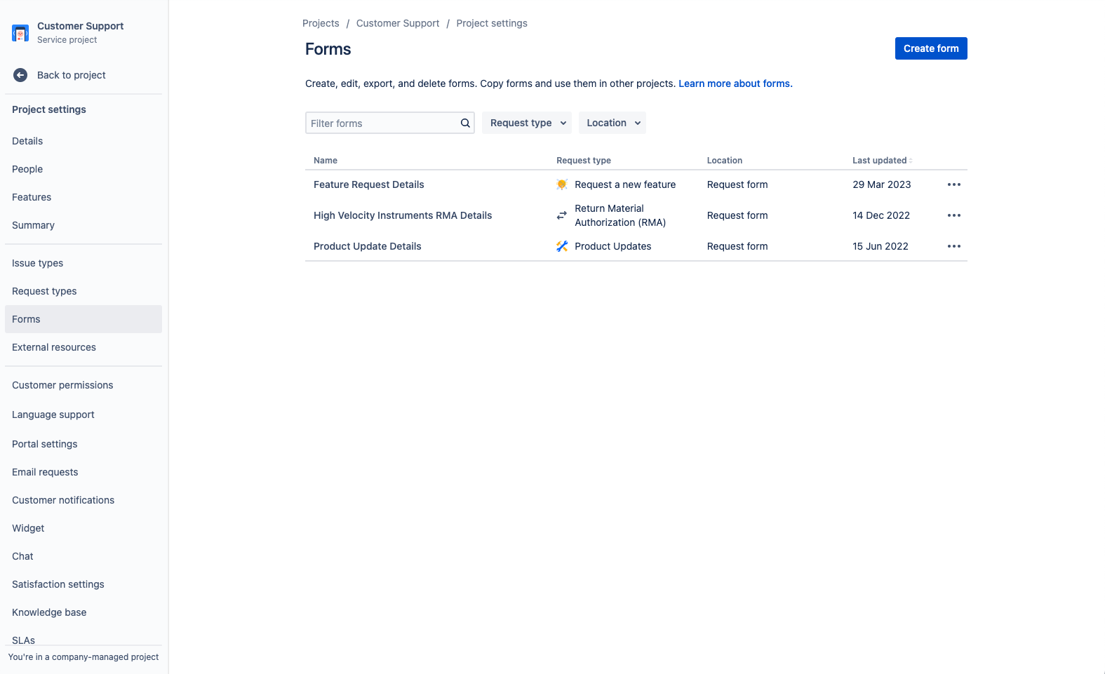
Task: Click the Back to project arrow icon
Action: (x=20, y=75)
